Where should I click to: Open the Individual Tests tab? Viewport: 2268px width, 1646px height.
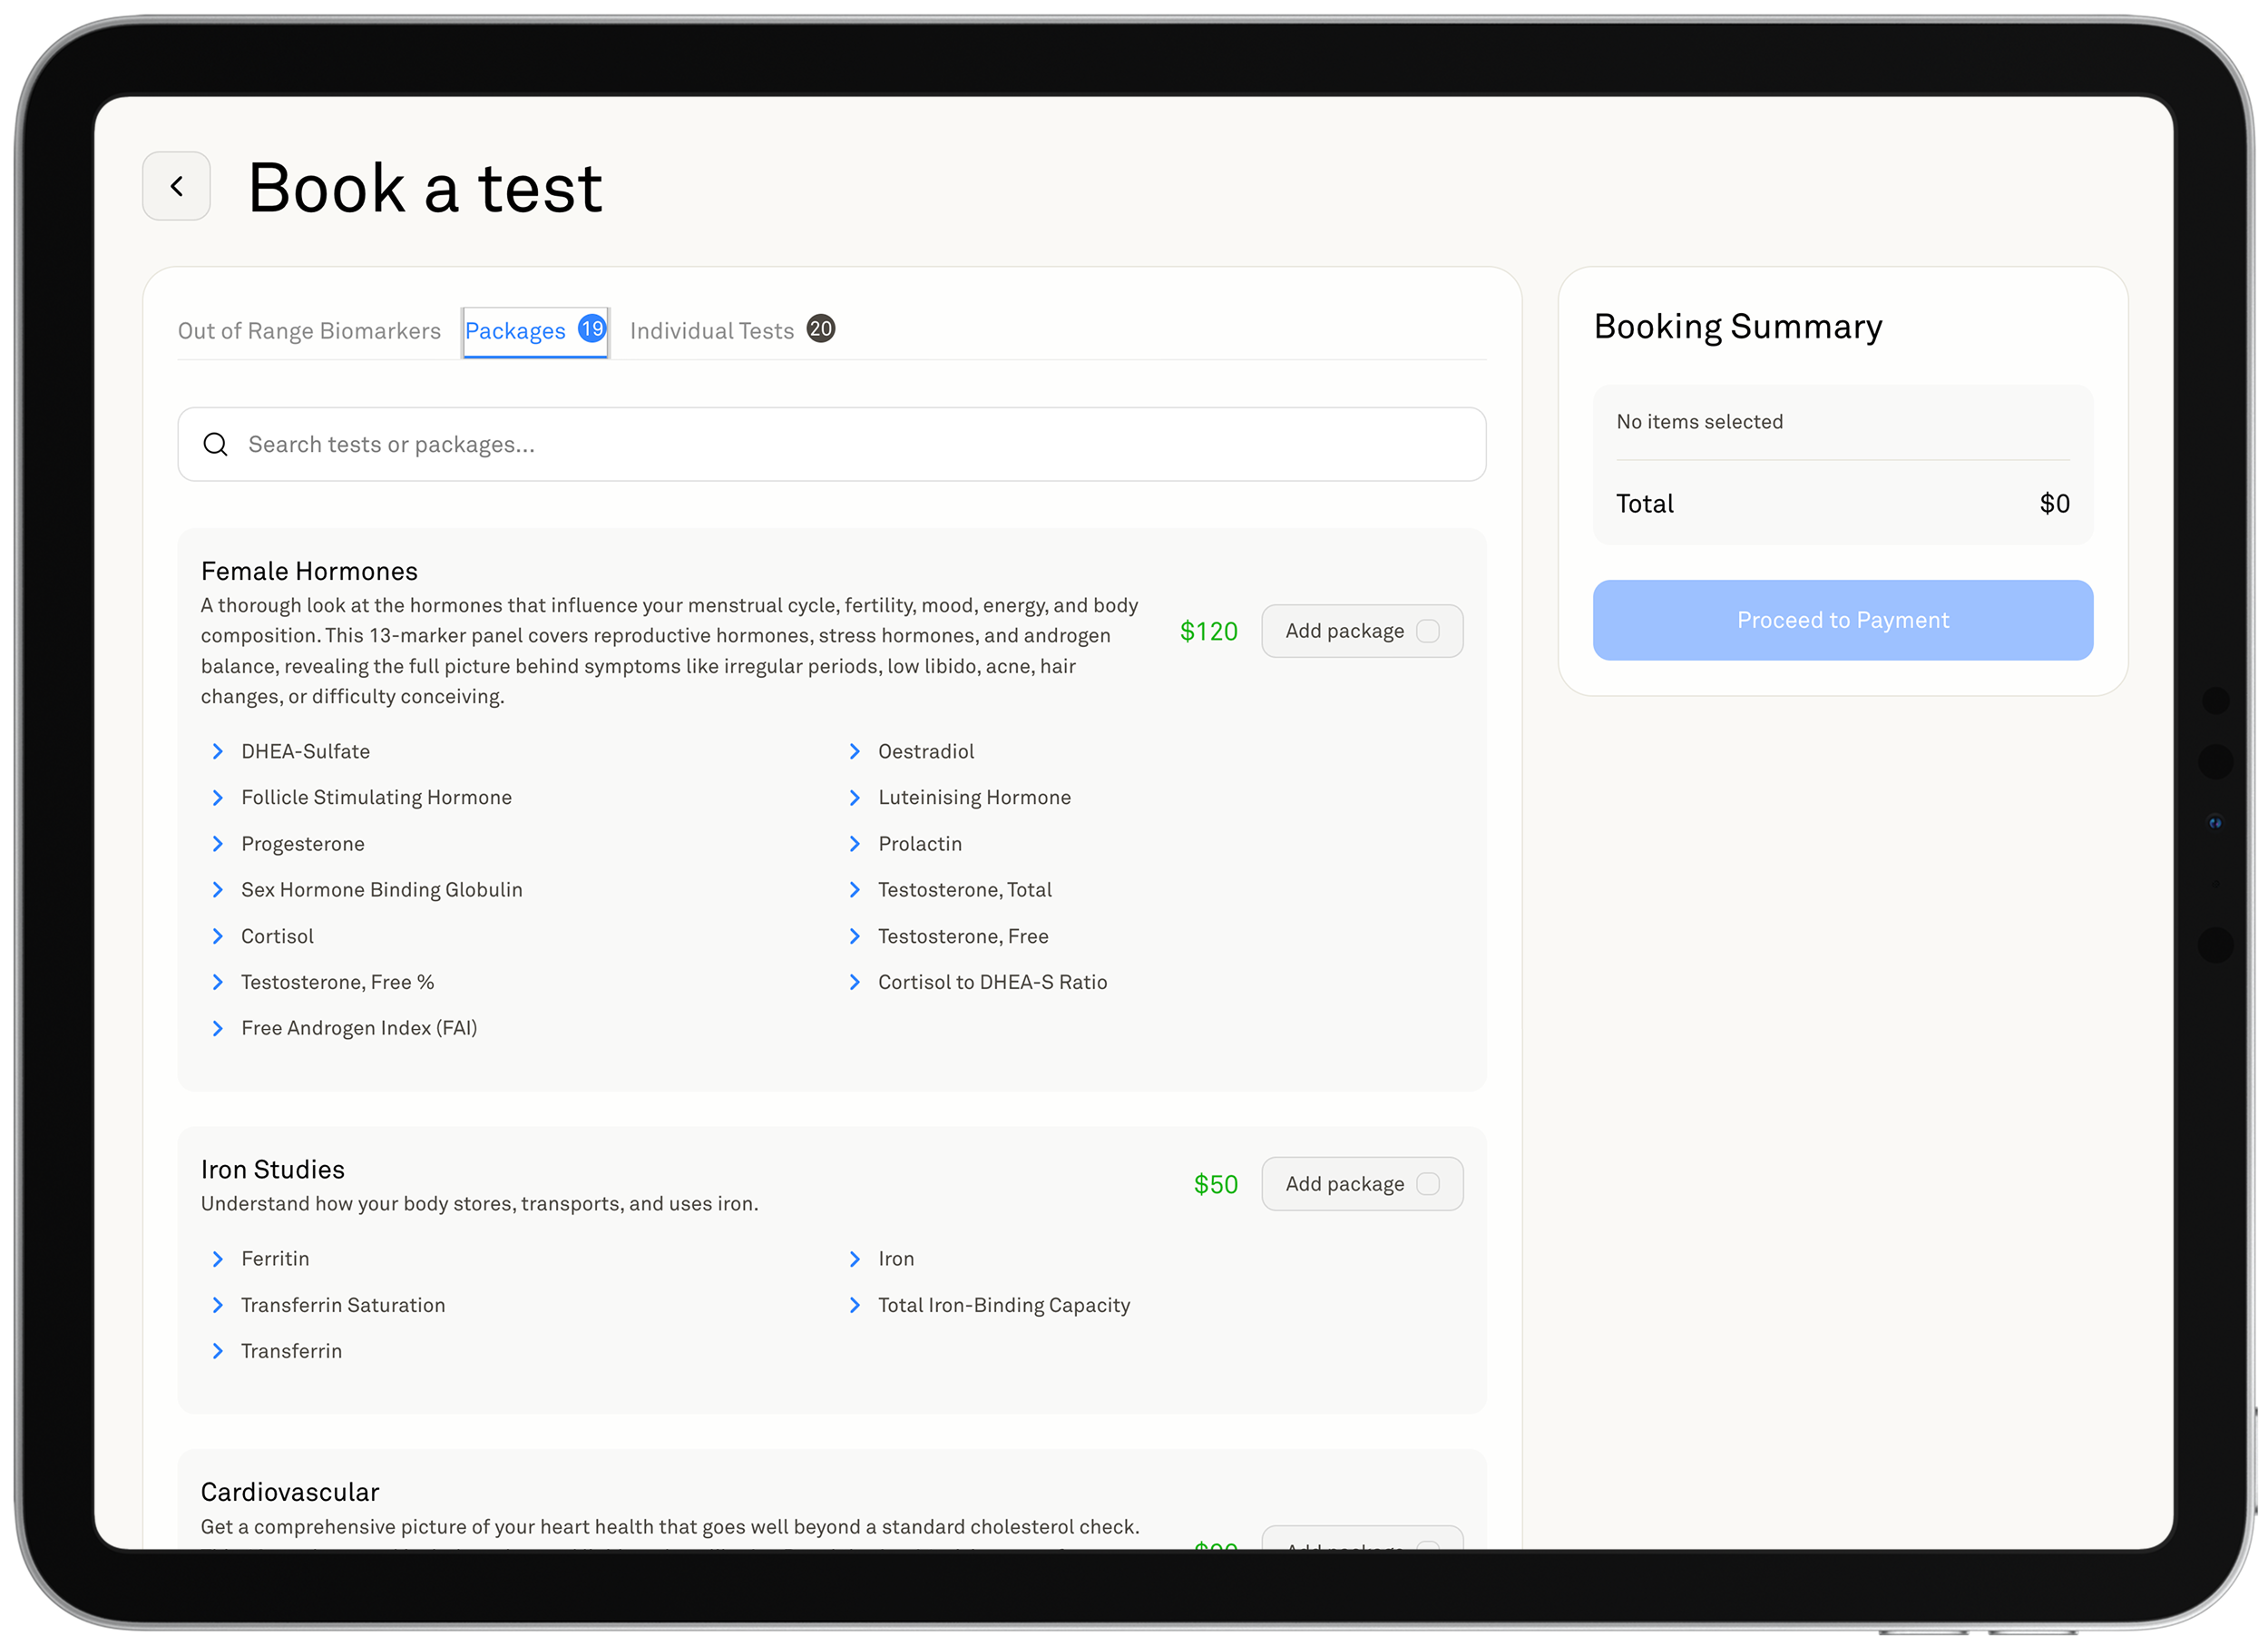[711, 331]
